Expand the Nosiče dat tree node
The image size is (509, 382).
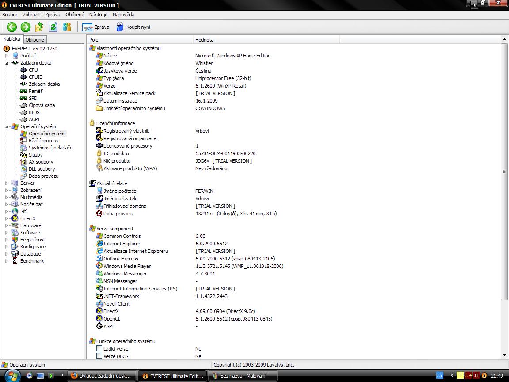point(6,204)
